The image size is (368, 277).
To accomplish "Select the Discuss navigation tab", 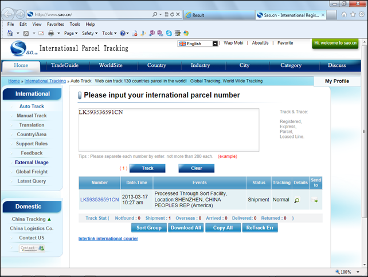I will click(x=337, y=65).
